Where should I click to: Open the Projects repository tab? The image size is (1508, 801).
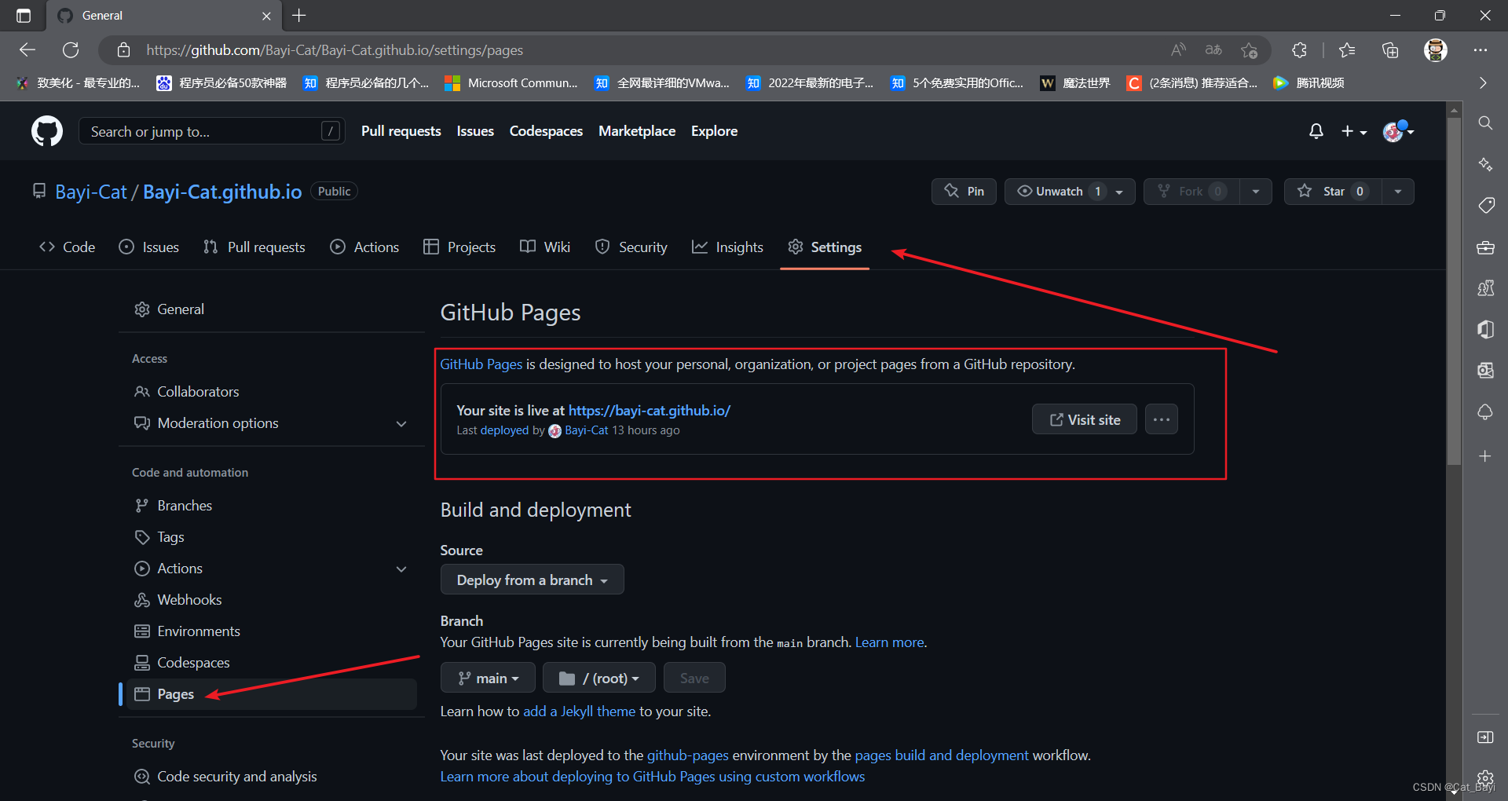click(x=459, y=247)
